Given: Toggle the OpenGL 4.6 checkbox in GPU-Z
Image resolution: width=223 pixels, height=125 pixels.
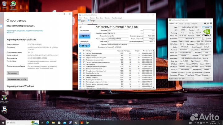Looking at the screenshot, I should (x=203, y=75).
